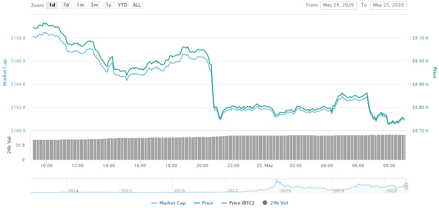Click the vertical Price axis title
The image size is (439, 208).
point(434,72)
